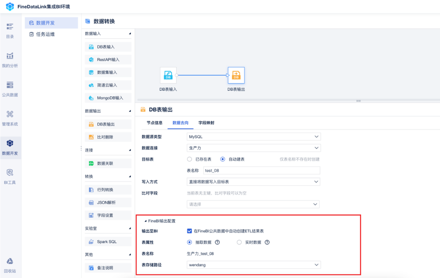Click the JSON解析 operator icon
This screenshot has width=440, height=278.
(x=91, y=203)
